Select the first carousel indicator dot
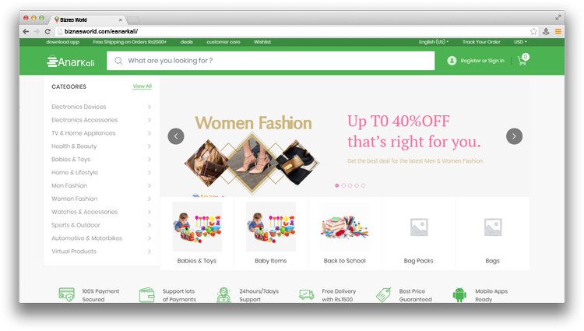 337,185
